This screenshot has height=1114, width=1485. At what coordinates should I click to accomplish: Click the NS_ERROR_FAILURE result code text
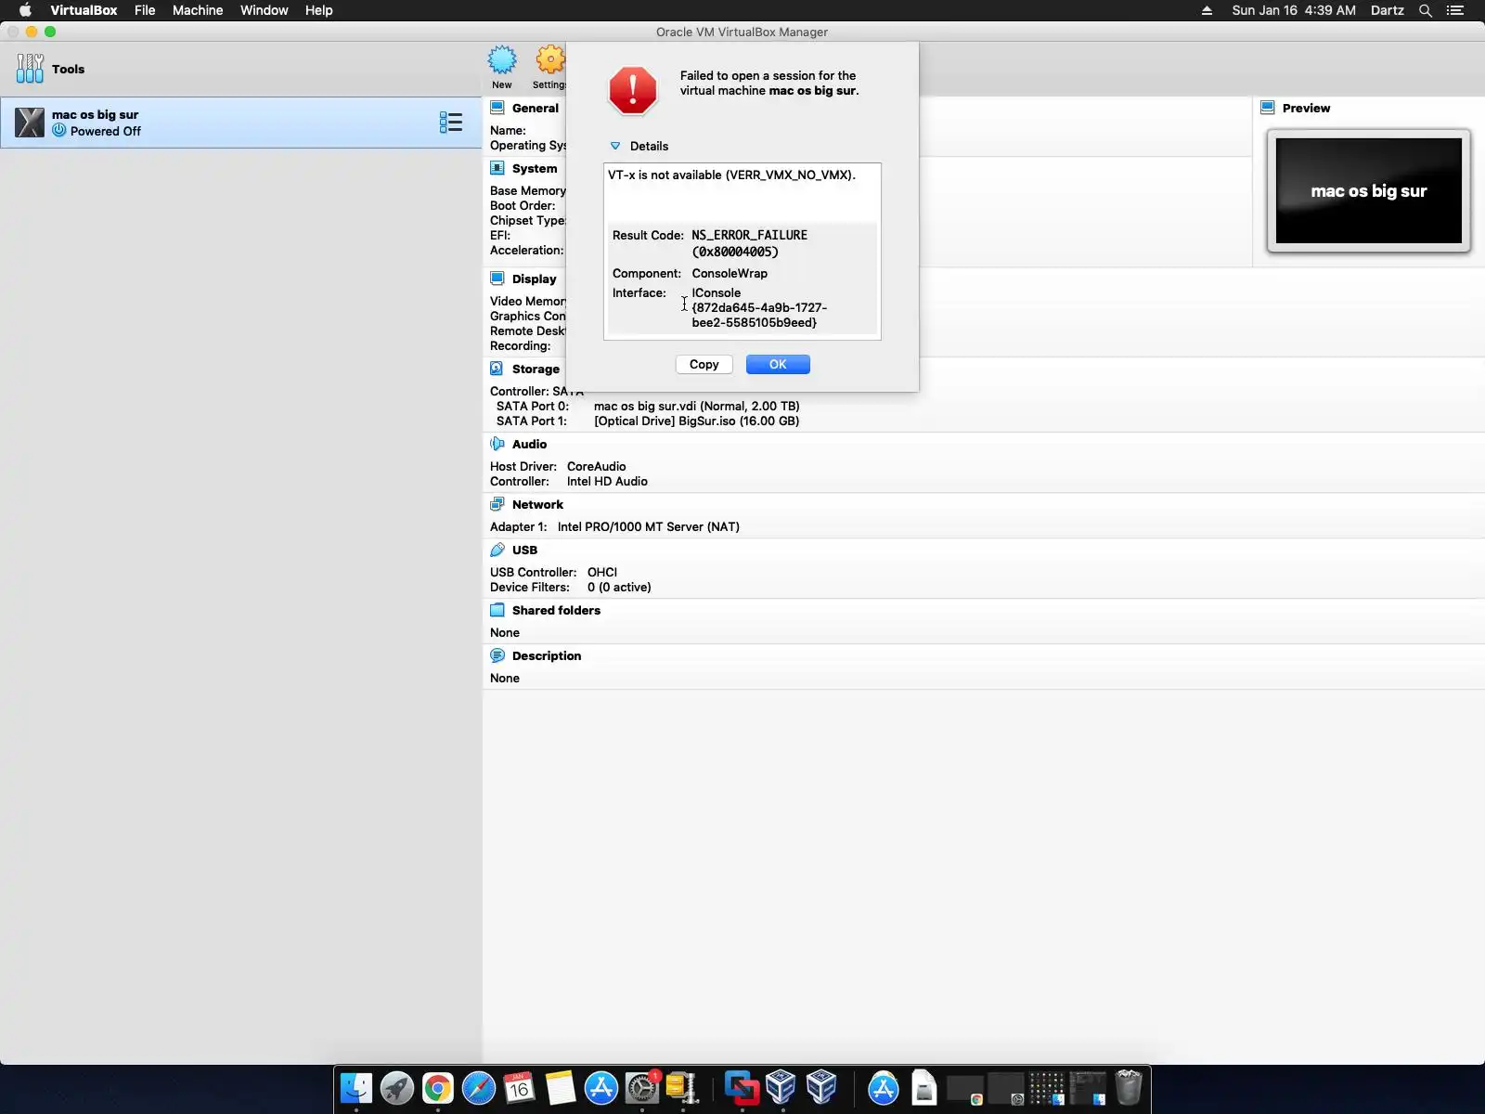[x=749, y=243]
